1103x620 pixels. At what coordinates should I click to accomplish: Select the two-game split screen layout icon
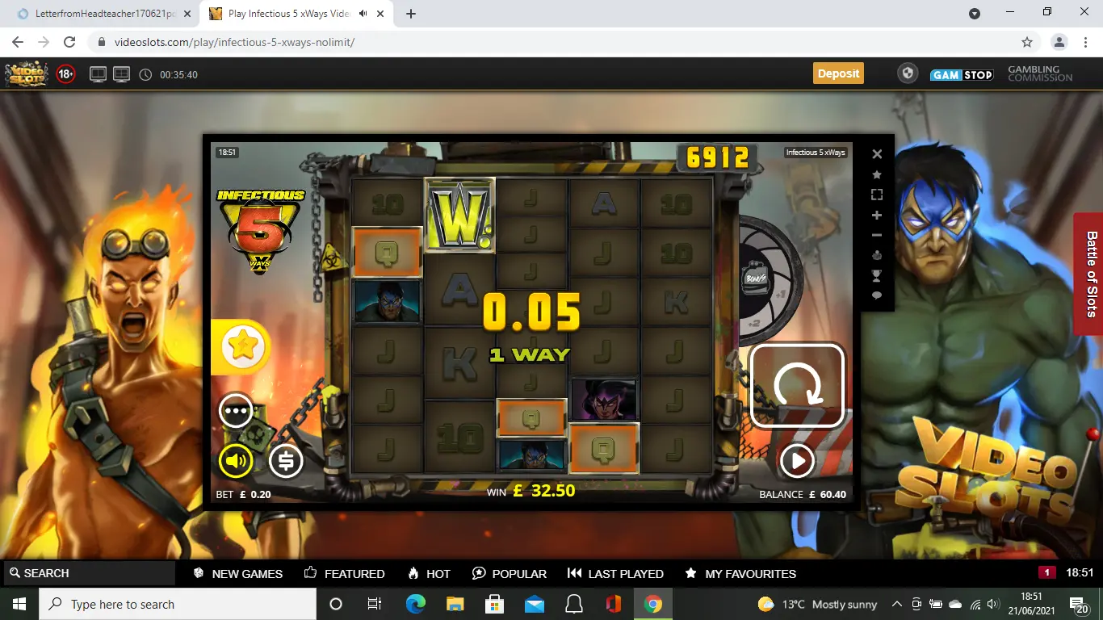pyautogui.click(x=98, y=74)
